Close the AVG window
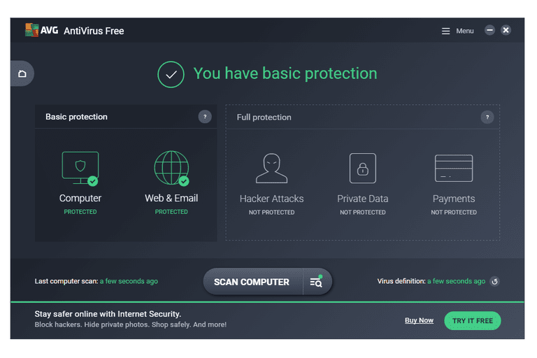Viewport: 537px width, 358px height. point(506,30)
